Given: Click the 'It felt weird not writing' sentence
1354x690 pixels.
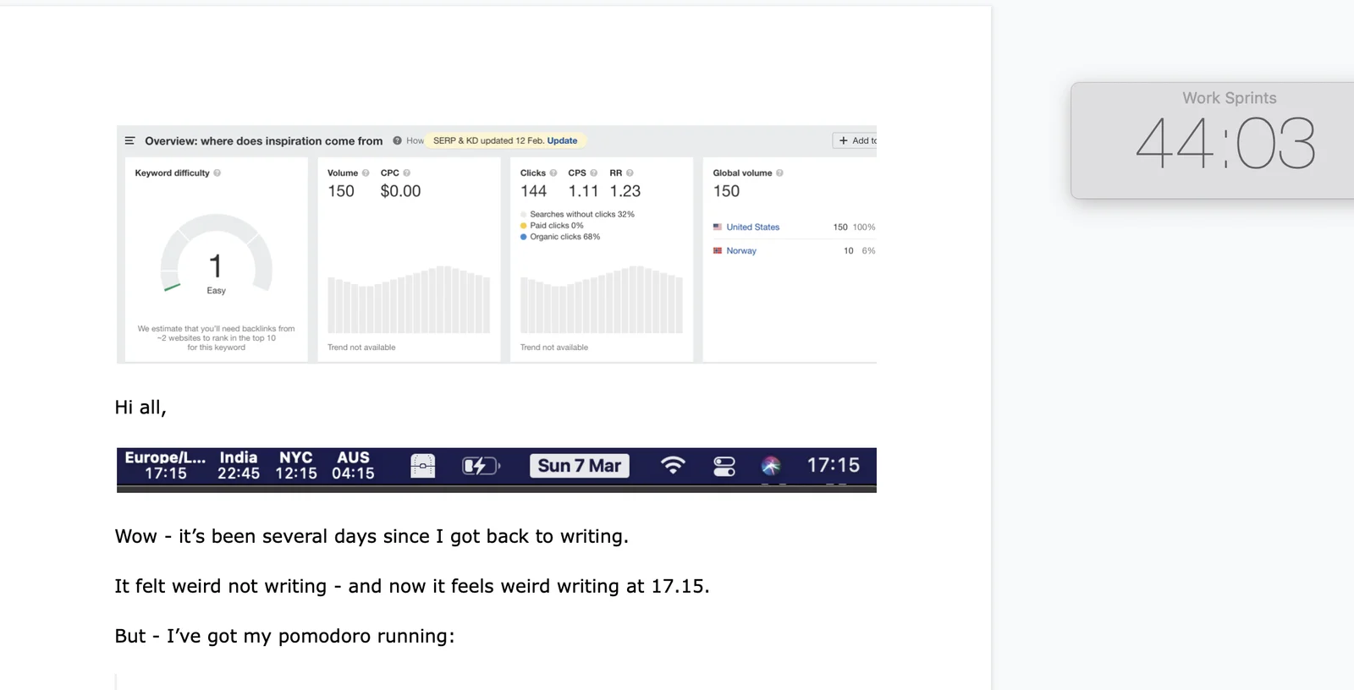Looking at the screenshot, I should point(412,586).
